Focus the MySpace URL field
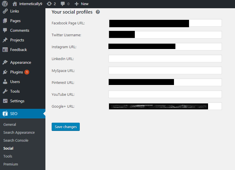 165,71
